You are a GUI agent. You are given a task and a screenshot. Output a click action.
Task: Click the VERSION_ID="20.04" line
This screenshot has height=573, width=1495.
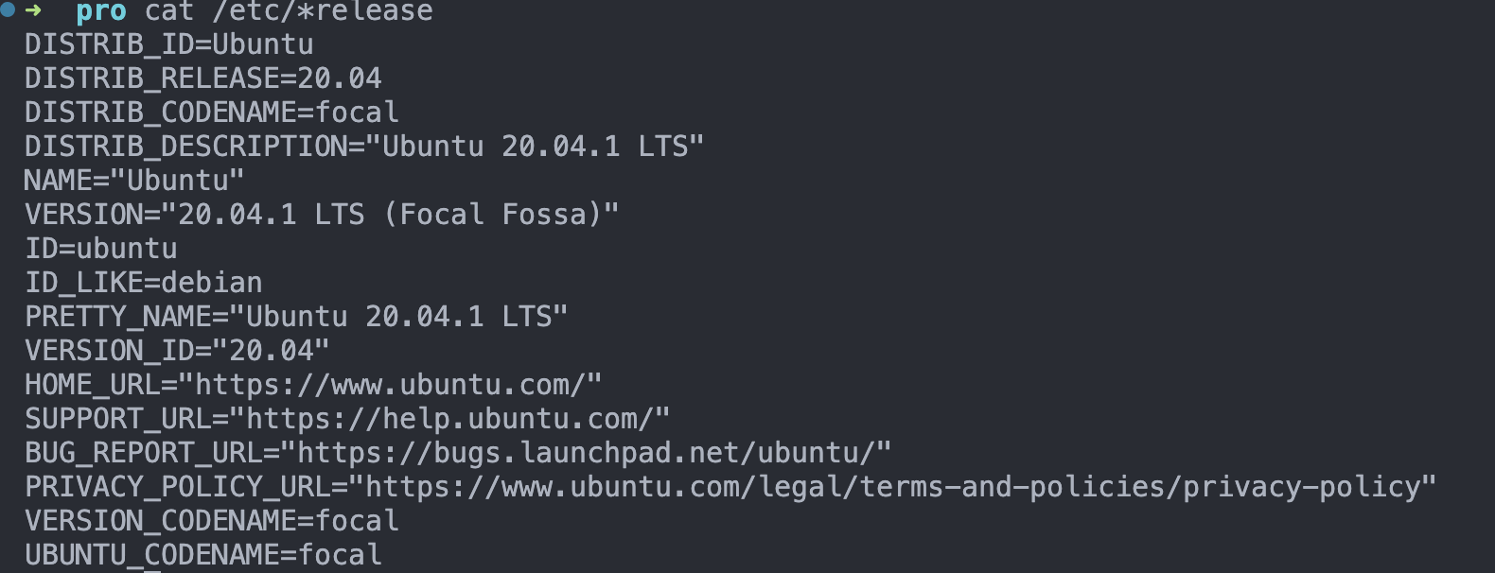tap(177, 351)
